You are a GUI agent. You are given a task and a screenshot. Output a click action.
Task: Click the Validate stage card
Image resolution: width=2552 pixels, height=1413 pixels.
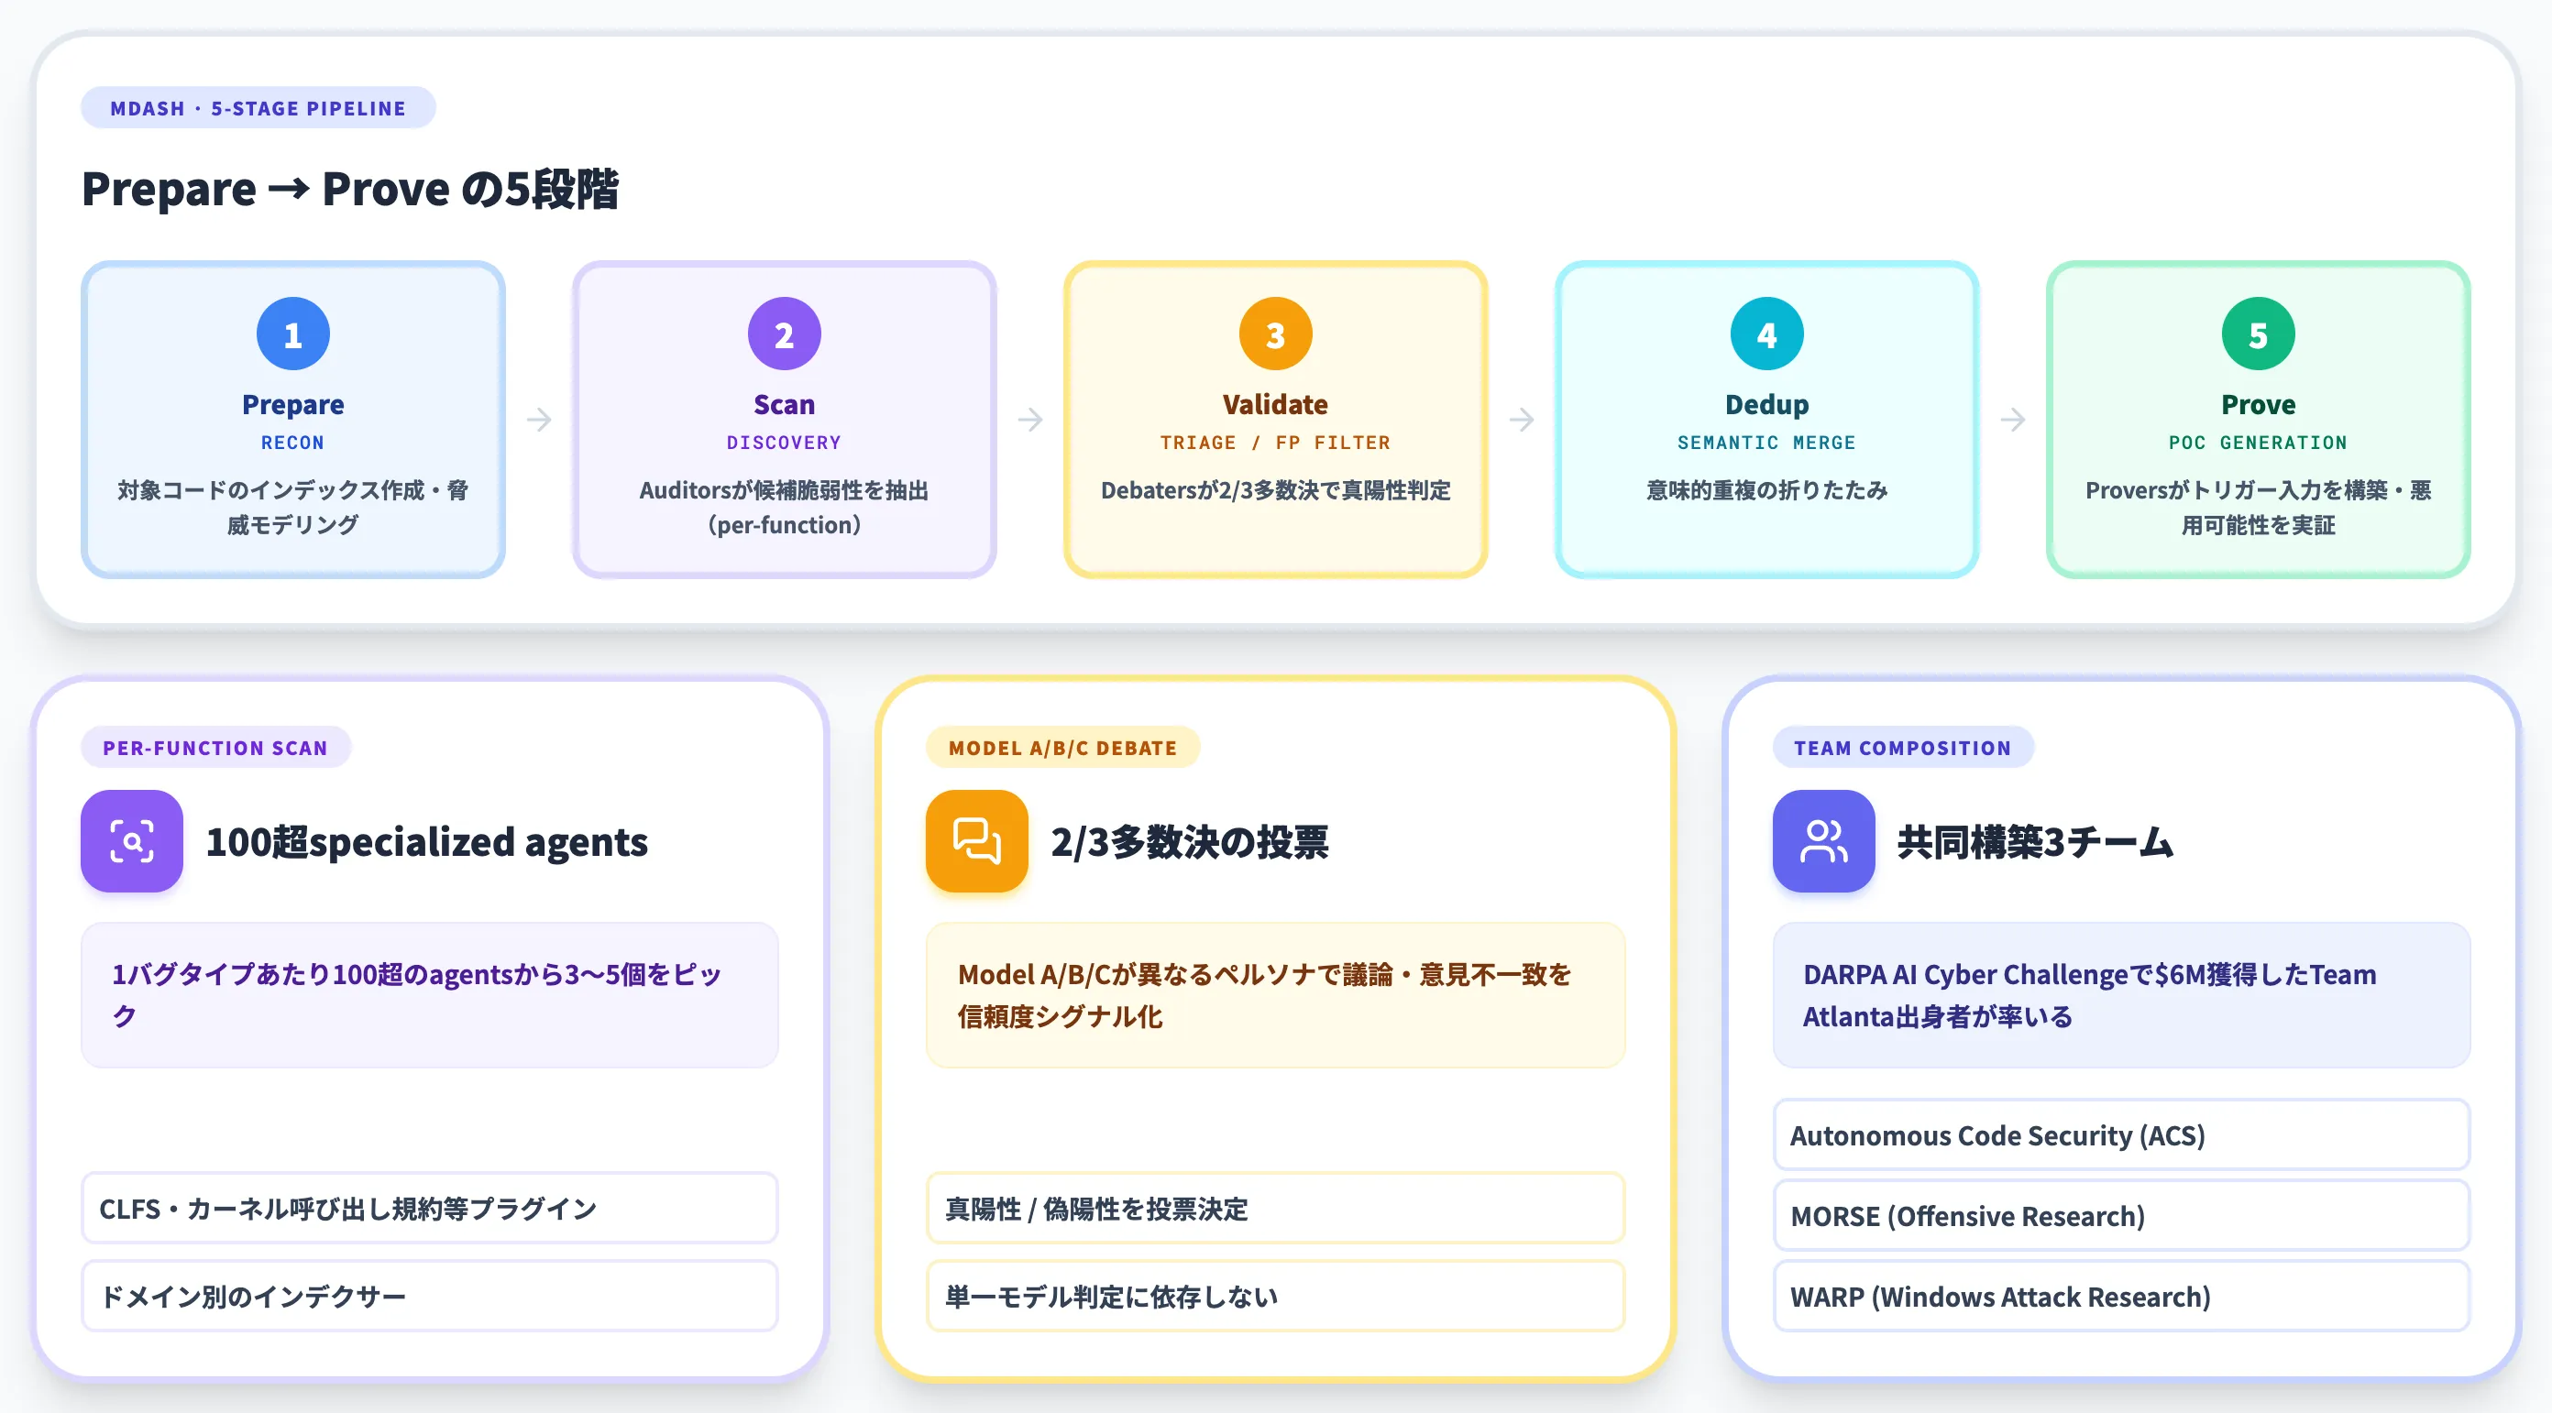click(1276, 420)
